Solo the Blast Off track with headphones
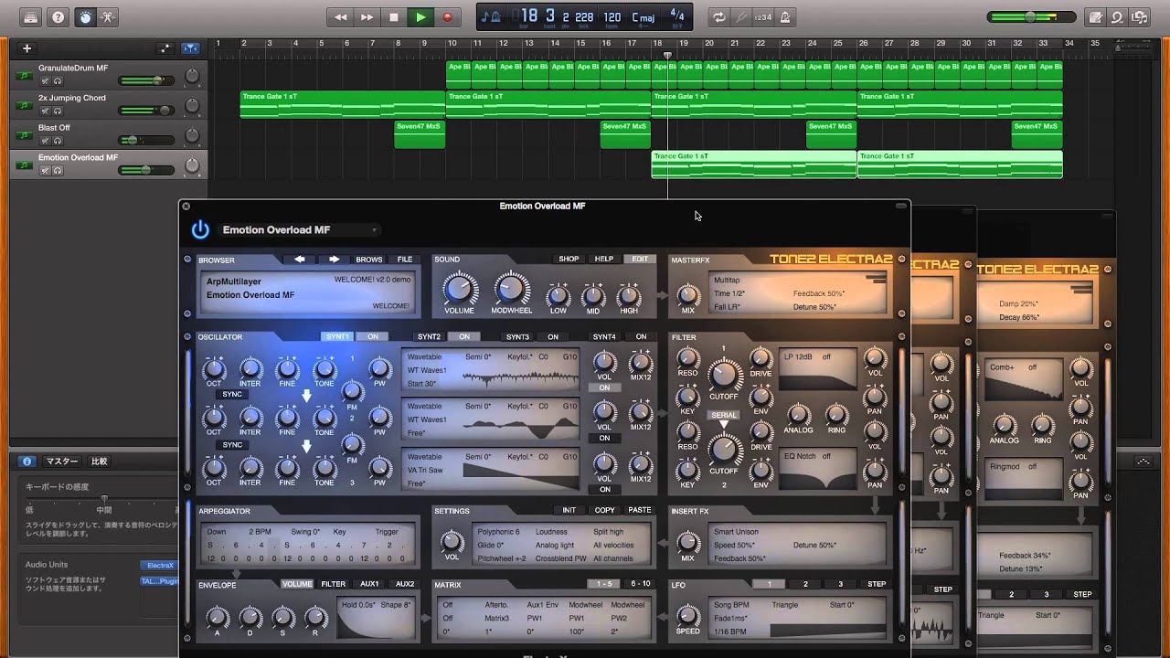The image size is (1170, 658). [58, 141]
